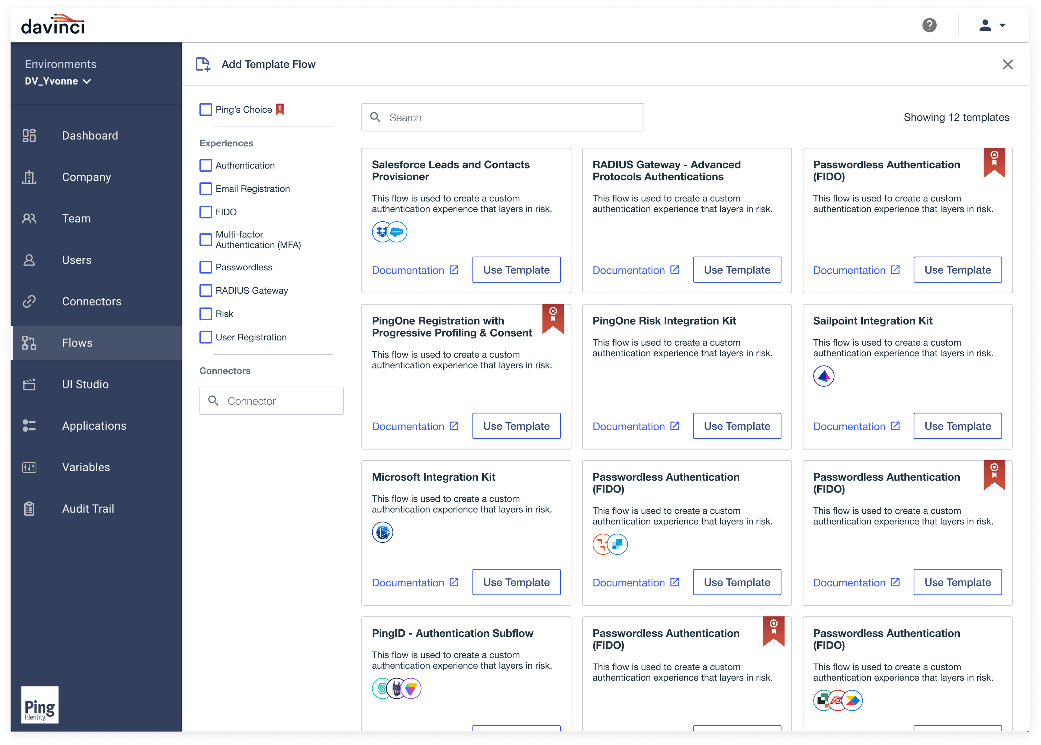Image resolution: width=1041 pixels, height=745 pixels.
Task: Click the Microsoft Integration Kit connector icon
Action: coord(383,533)
